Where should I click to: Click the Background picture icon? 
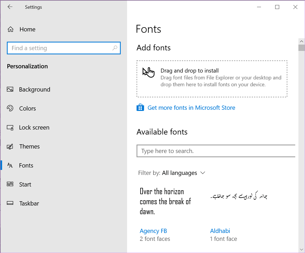pyautogui.click(x=10, y=89)
